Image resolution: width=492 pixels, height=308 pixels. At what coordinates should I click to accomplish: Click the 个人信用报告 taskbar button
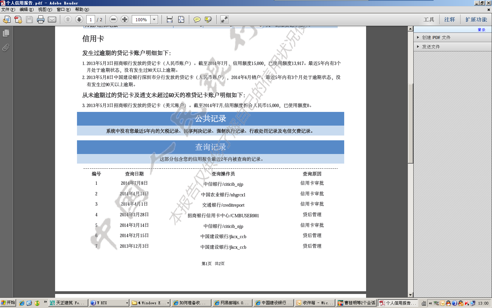[398, 303]
